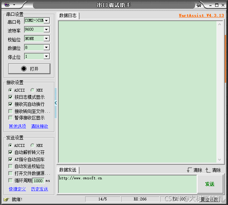Collapse the left settings panel arrow
The image size is (228, 205).
tap(55, 103)
